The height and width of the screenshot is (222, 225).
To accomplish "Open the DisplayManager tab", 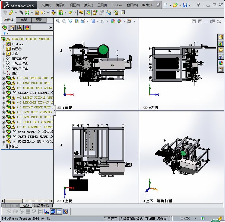I will click(x=27, y=28).
